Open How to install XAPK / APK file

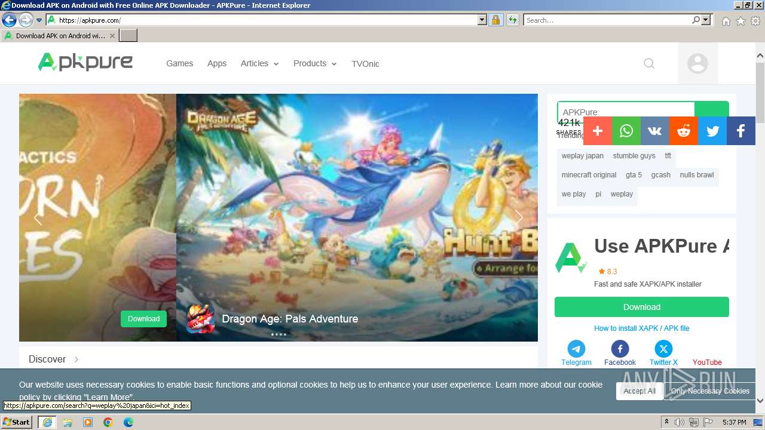coord(642,328)
